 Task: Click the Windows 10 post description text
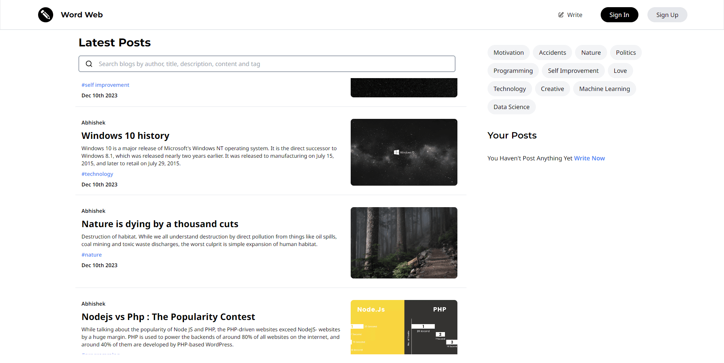click(x=209, y=156)
